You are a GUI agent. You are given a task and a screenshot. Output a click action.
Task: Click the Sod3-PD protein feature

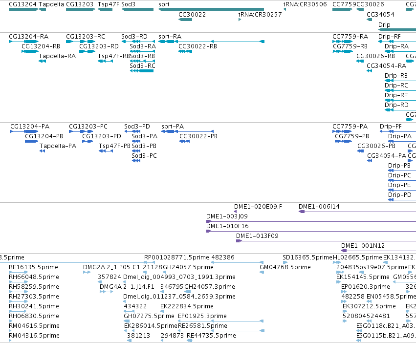click(x=132, y=131)
